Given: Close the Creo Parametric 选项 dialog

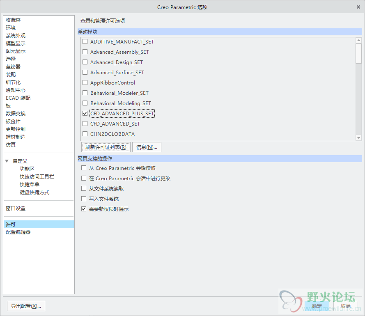Looking at the screenshot, I should [358, 7].
